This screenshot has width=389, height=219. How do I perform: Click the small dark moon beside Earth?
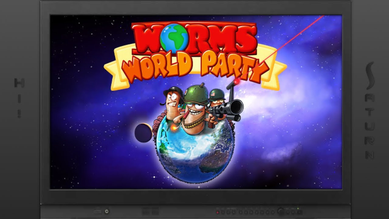(143, 133)
